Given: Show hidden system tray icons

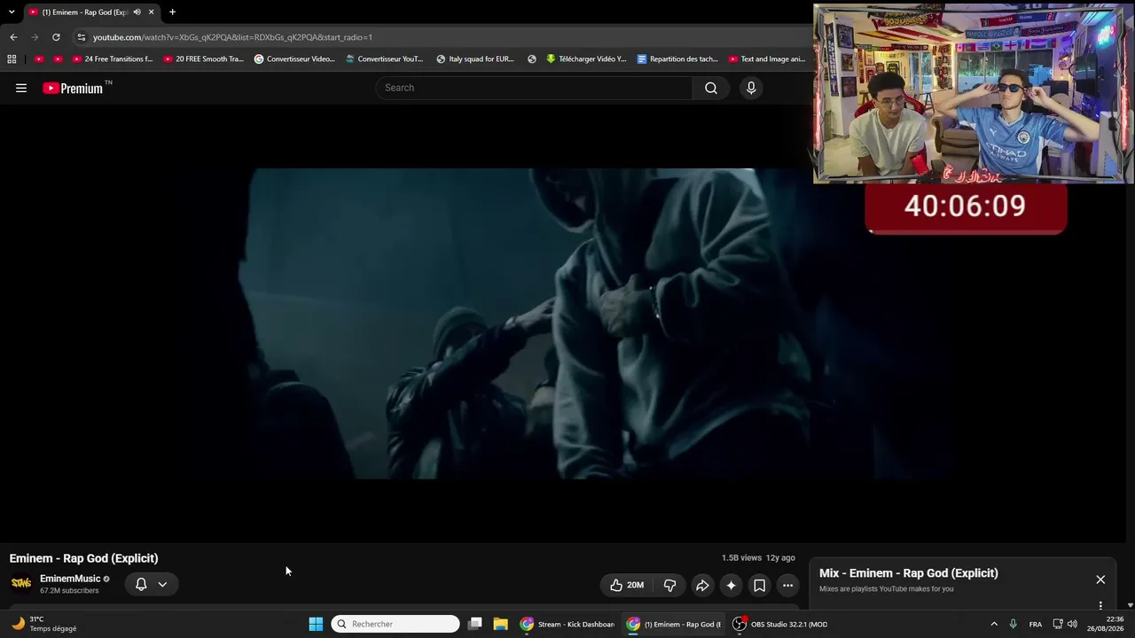Looking at the screenshot, I should 994,624.
